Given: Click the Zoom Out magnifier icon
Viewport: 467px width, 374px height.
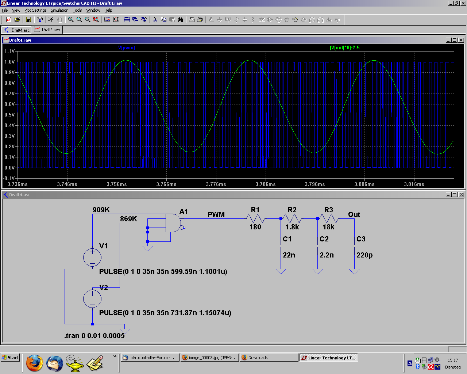Looking at the screenshot, I should (88, 20).
